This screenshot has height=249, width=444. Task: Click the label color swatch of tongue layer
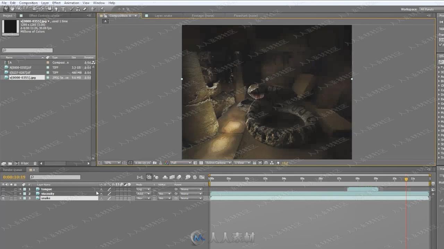point(25,189)
